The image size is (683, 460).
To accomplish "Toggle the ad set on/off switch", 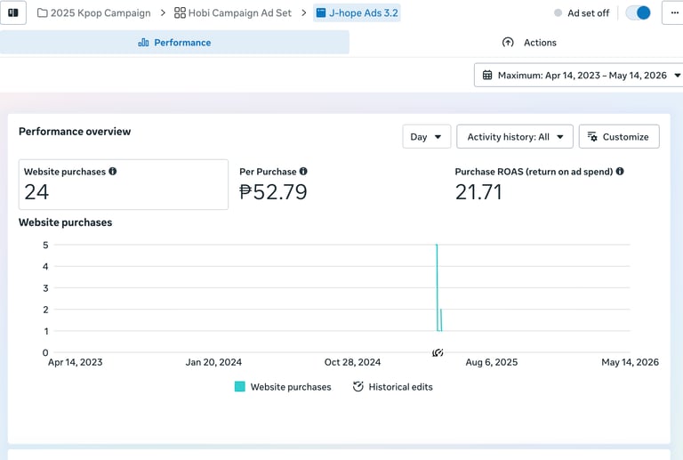I will pos(639,12).
